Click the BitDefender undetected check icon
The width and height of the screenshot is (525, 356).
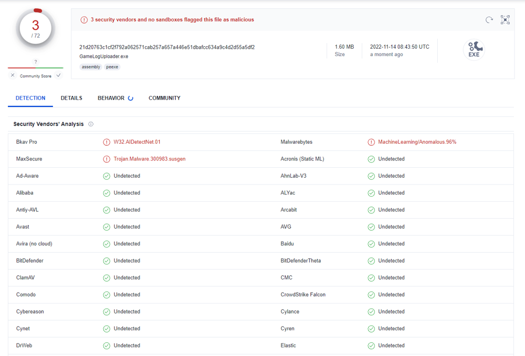coord(107,261)
